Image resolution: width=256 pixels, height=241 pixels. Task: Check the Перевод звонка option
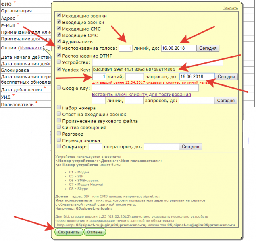click(x=59, y=140)
